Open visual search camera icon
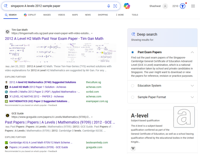The image size is (200, 154). pyautogui.click(x=115, y=6)
